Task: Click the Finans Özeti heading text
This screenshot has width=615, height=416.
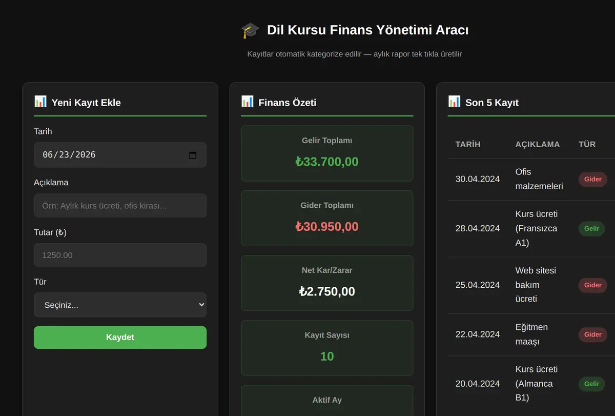Action: 288,103
